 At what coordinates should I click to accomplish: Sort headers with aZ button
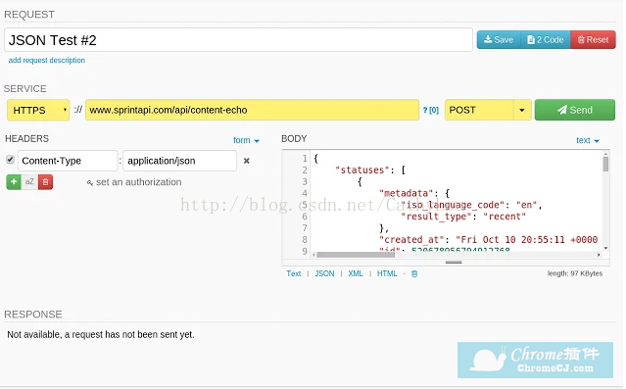[x=29, y=181]
